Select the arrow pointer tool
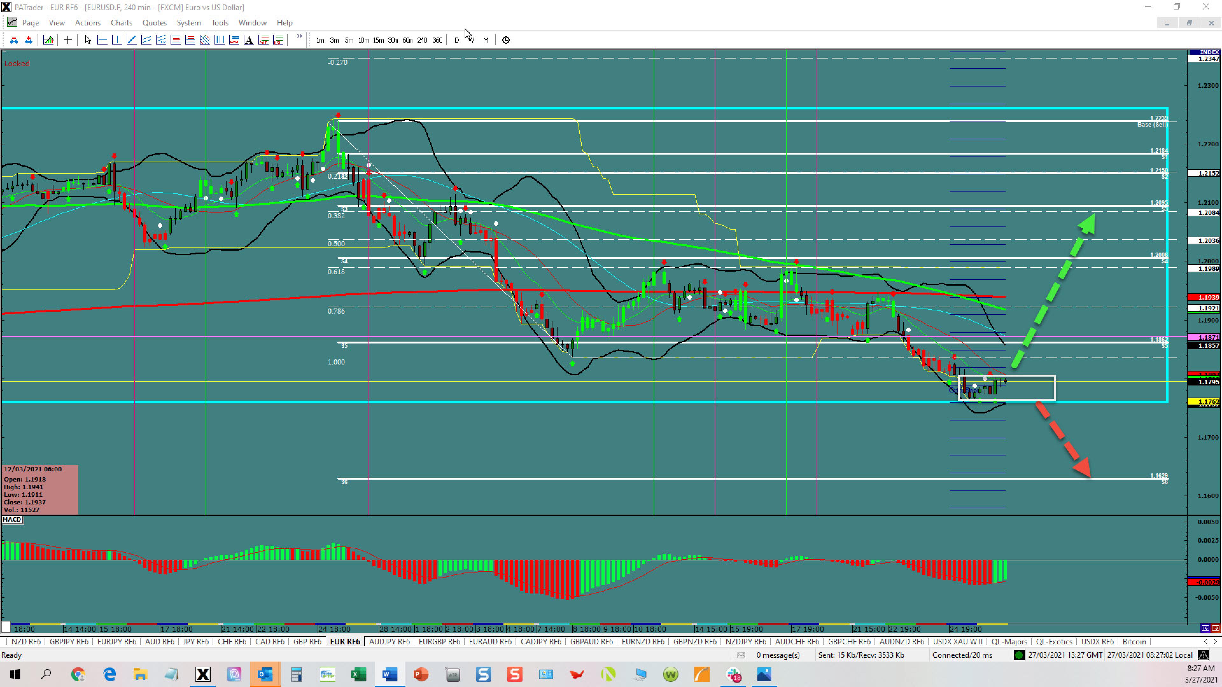The image size is (1222, 687). [x=88, y=40]
